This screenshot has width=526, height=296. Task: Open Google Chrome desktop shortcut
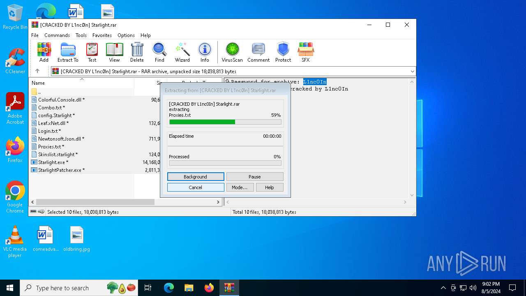point(15,197)
